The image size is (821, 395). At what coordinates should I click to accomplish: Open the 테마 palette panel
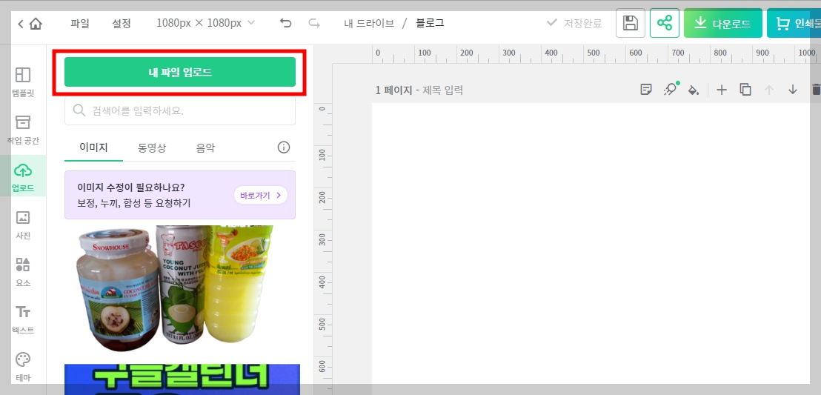point(23,367)
